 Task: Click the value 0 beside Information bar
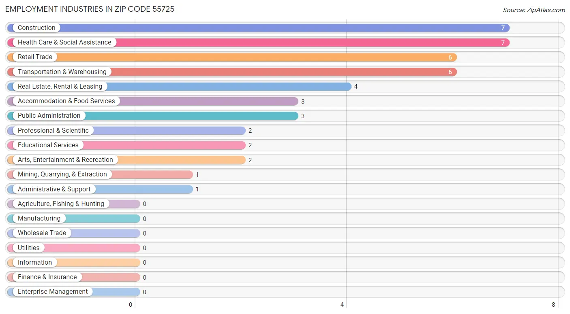(144, 263)
